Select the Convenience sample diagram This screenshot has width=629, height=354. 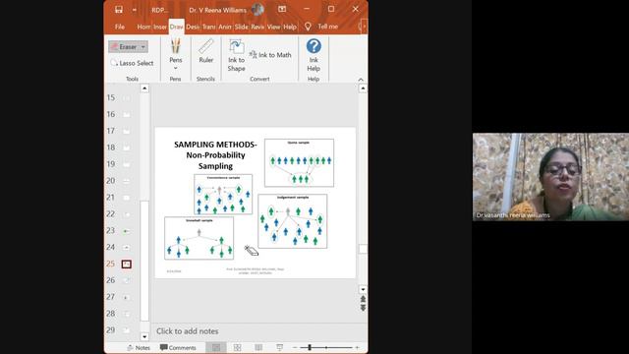click(223, 195)
